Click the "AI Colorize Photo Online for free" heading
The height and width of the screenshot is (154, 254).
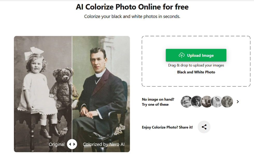(132, 7)
